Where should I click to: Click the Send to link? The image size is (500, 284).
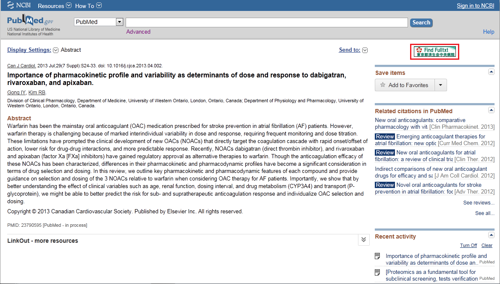pos(350,50)
